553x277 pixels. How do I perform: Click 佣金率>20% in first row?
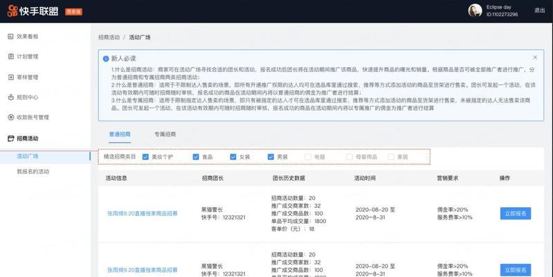coord(453,210)
